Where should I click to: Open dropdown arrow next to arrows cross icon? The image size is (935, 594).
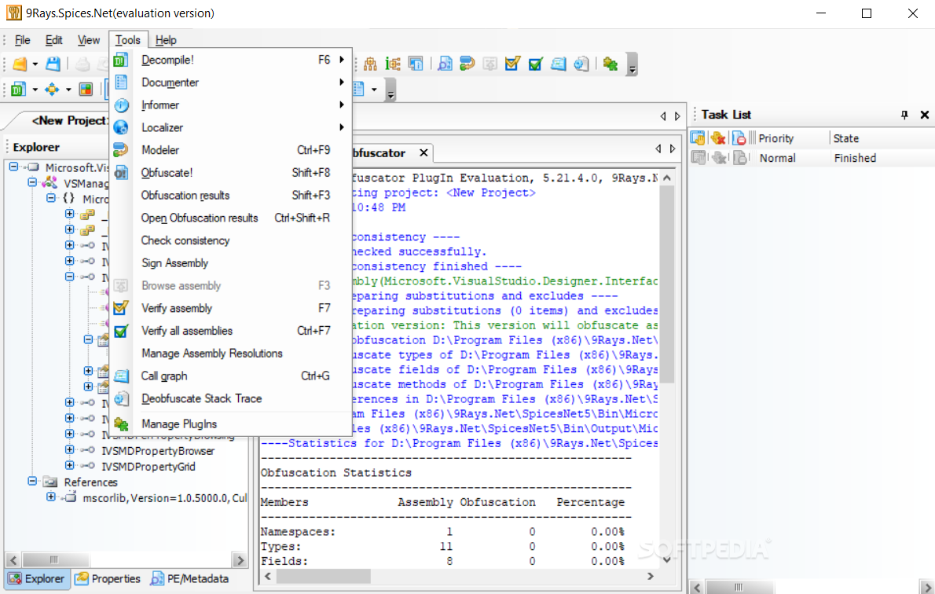[x=68, y=90]
